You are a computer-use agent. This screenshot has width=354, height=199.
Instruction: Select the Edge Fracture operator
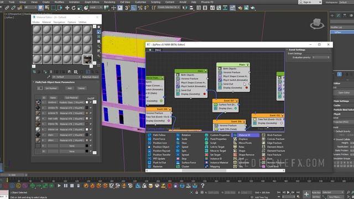coord(272,143)
